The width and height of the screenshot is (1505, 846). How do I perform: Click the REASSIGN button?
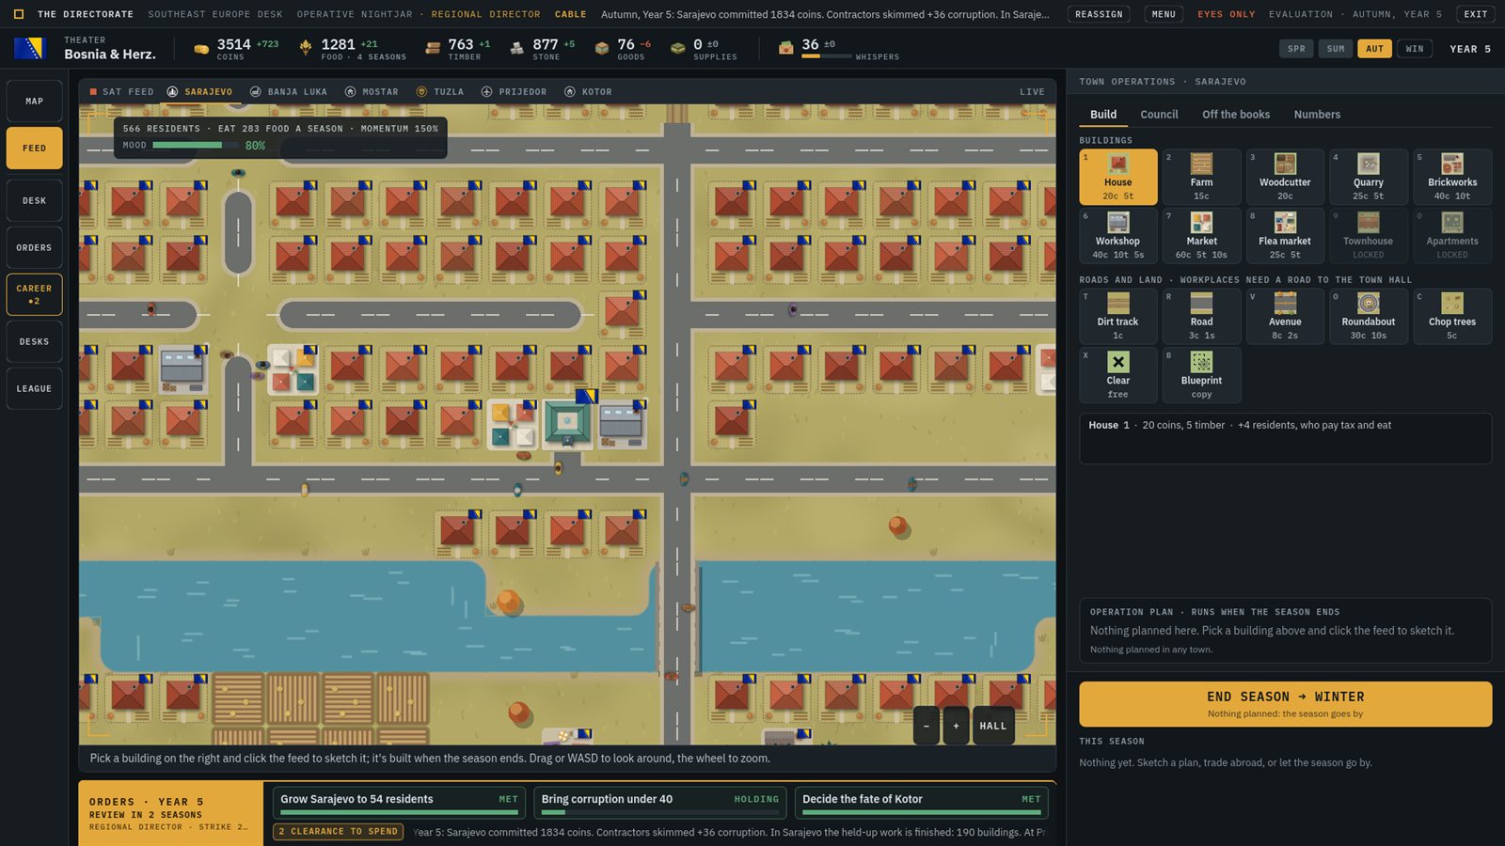(1099, 14)
